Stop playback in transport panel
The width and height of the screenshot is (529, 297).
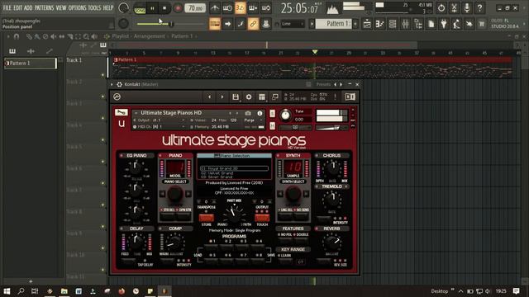(164, 8)
